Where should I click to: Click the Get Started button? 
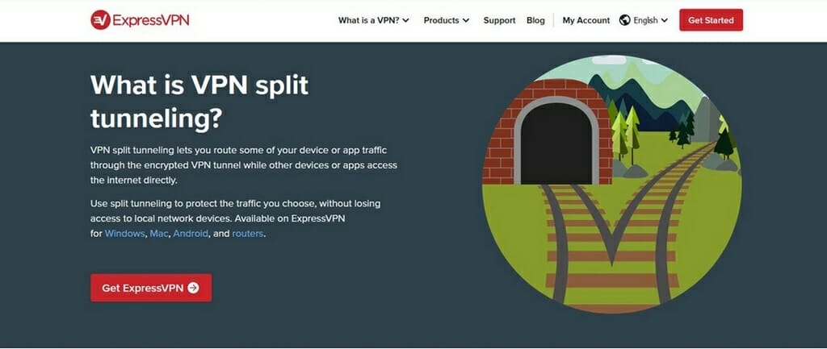click(x=711, y=20)
